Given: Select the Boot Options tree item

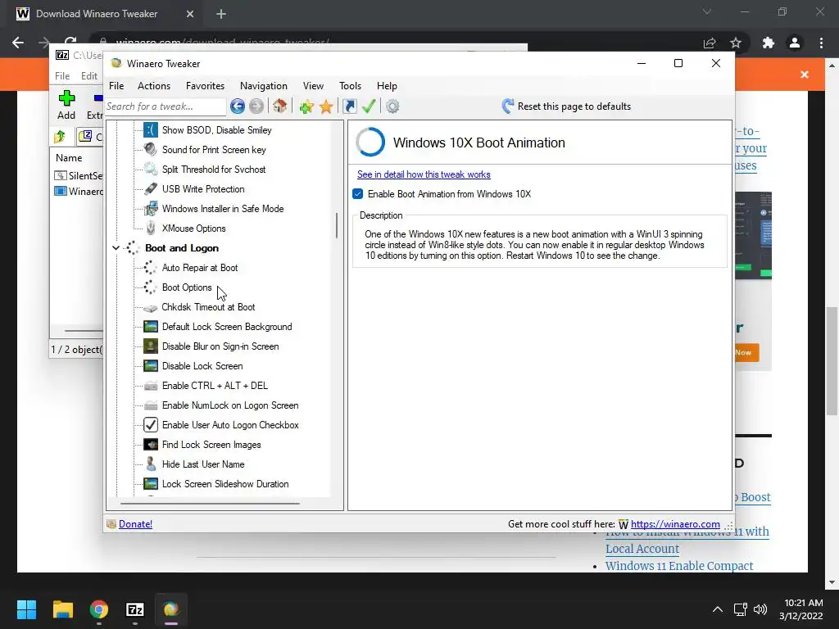Looking at the screenshot, I should tap(187, 287).
